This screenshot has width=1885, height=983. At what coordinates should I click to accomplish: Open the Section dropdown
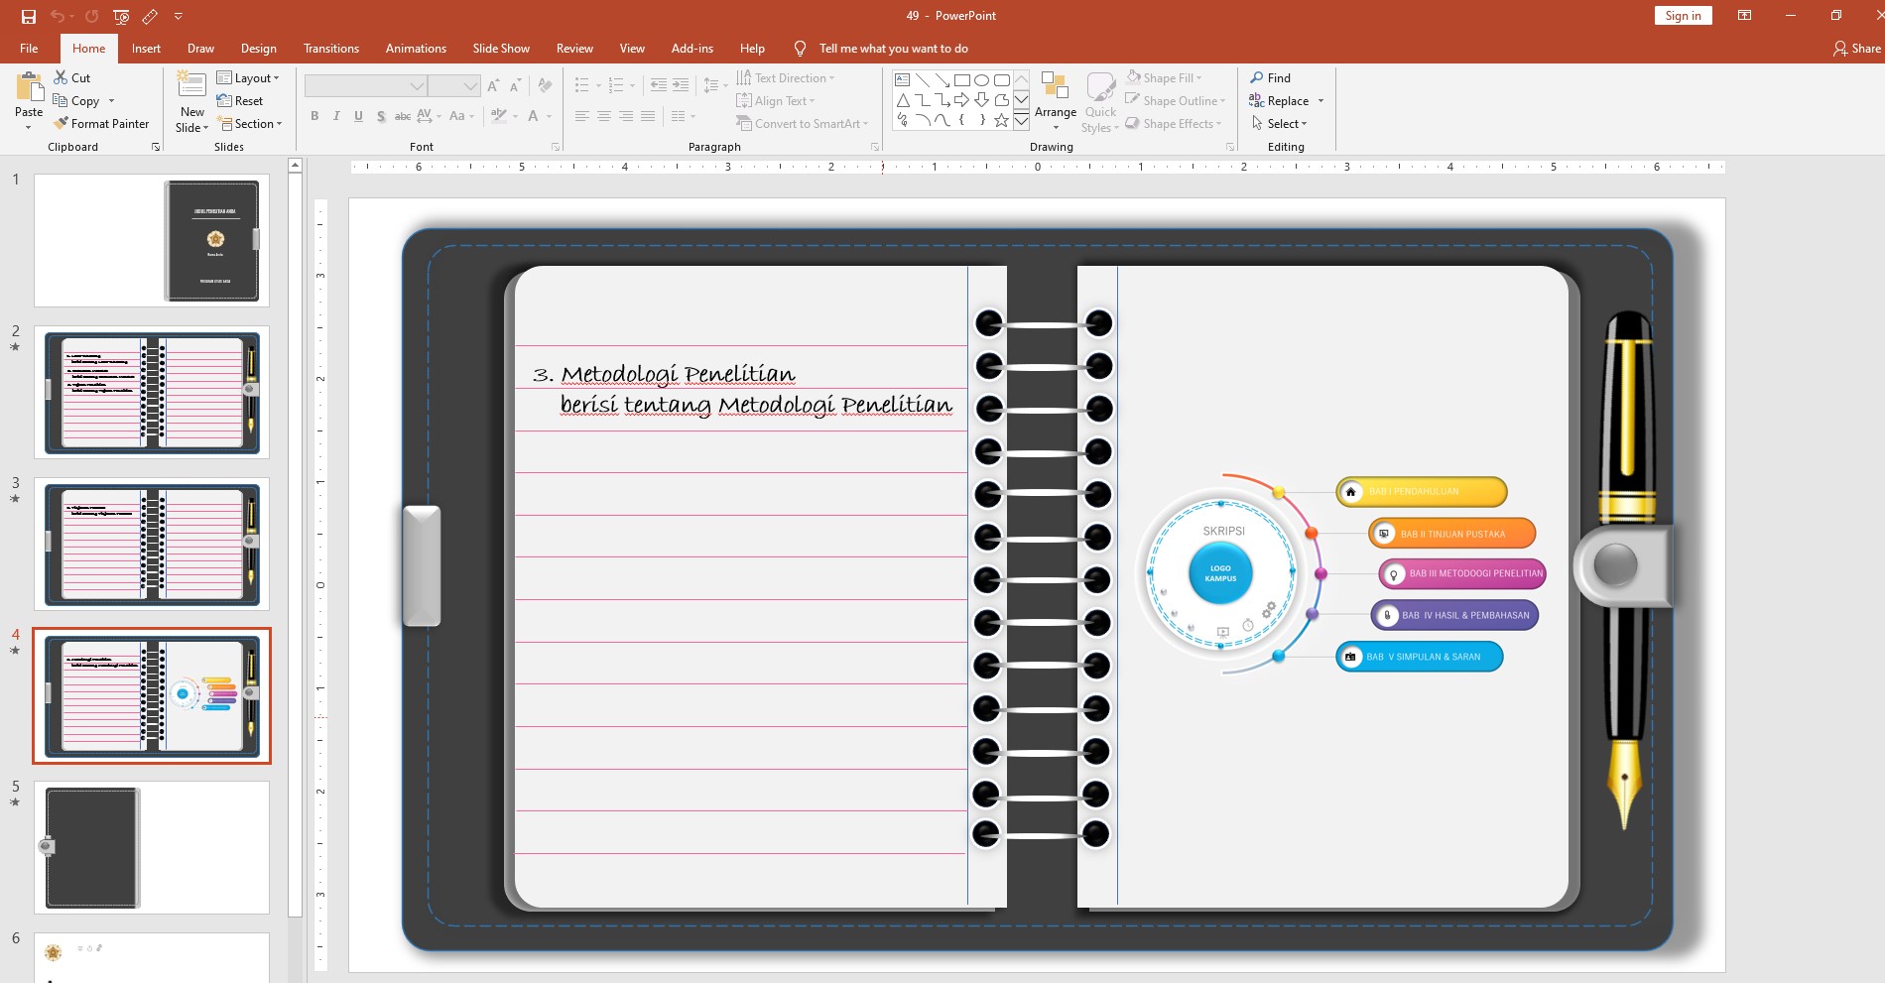[x=250, y=123]
